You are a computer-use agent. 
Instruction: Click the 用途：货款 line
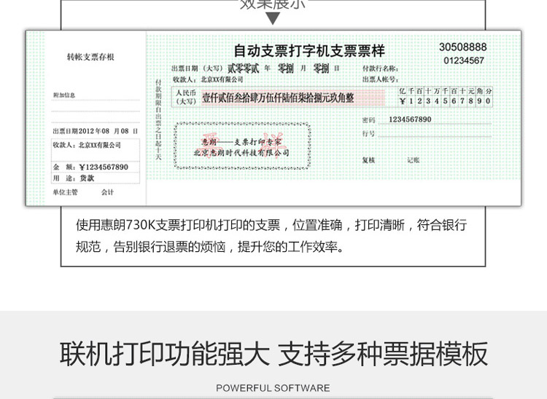coord(74,178)
